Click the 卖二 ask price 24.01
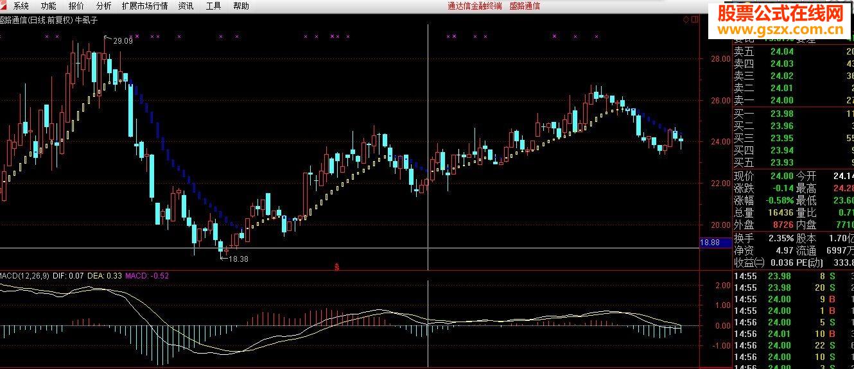The width and height of the screenshot is (854, 369). point(782,88)
